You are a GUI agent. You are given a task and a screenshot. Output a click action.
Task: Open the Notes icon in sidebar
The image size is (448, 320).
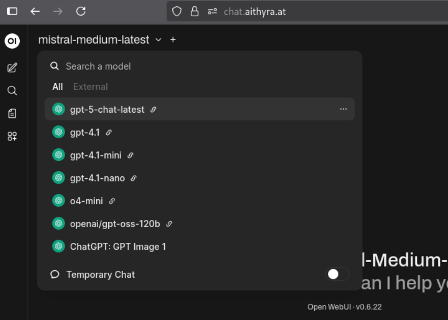[x=12, y=114]
